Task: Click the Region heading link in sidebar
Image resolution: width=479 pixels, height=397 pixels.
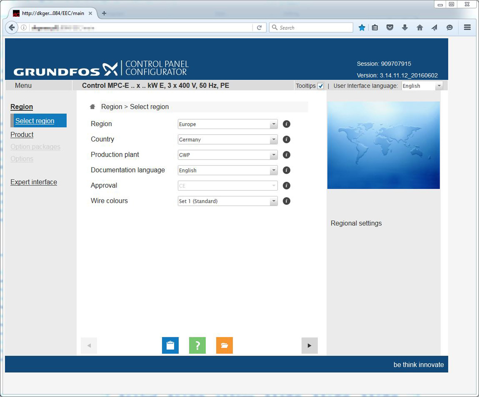Action: pos(22,107)
